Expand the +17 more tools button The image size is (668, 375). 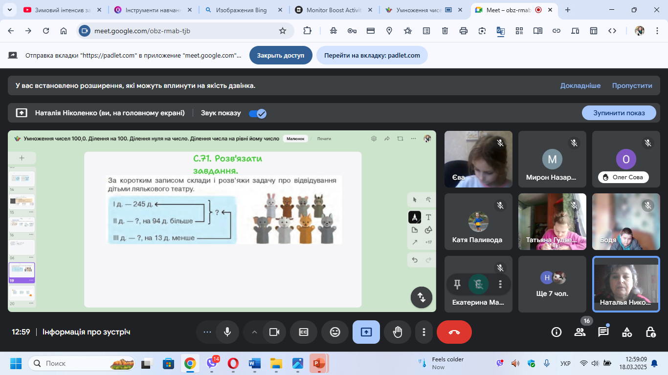(428, 242)
